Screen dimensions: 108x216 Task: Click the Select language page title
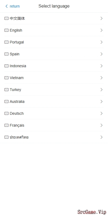54,6
